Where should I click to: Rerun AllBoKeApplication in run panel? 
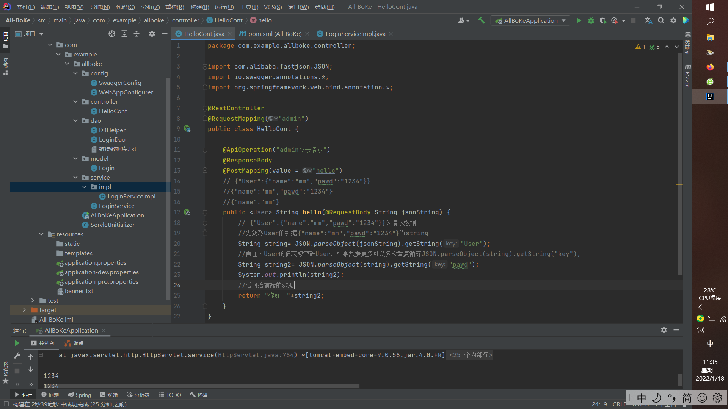[x=17, y=343]
